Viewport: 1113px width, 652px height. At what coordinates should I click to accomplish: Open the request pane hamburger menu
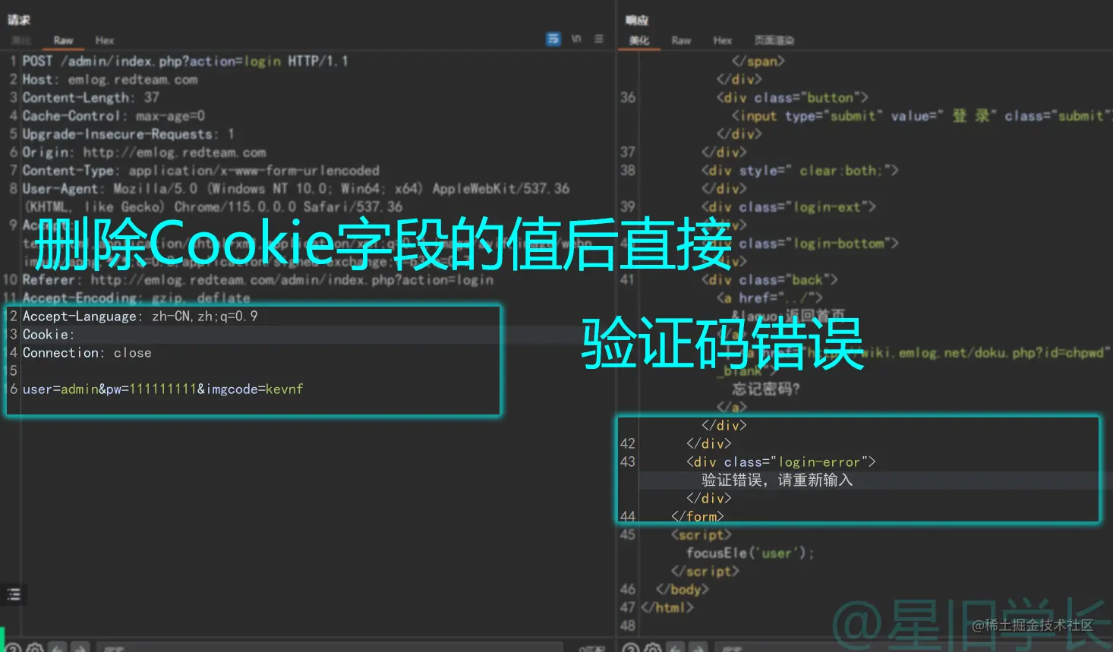(x=599, y=39)
